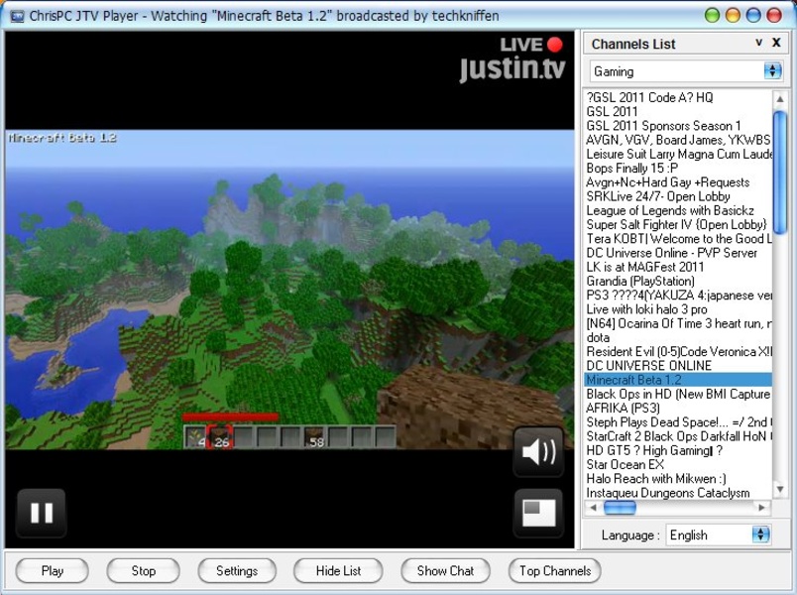Open Settings

tap(237, 570)
